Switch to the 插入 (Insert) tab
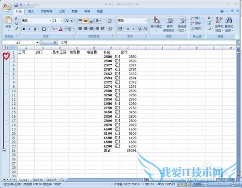The width and height of the screenshot is (242, 188). pyautogui.click(x=31, y=11)
